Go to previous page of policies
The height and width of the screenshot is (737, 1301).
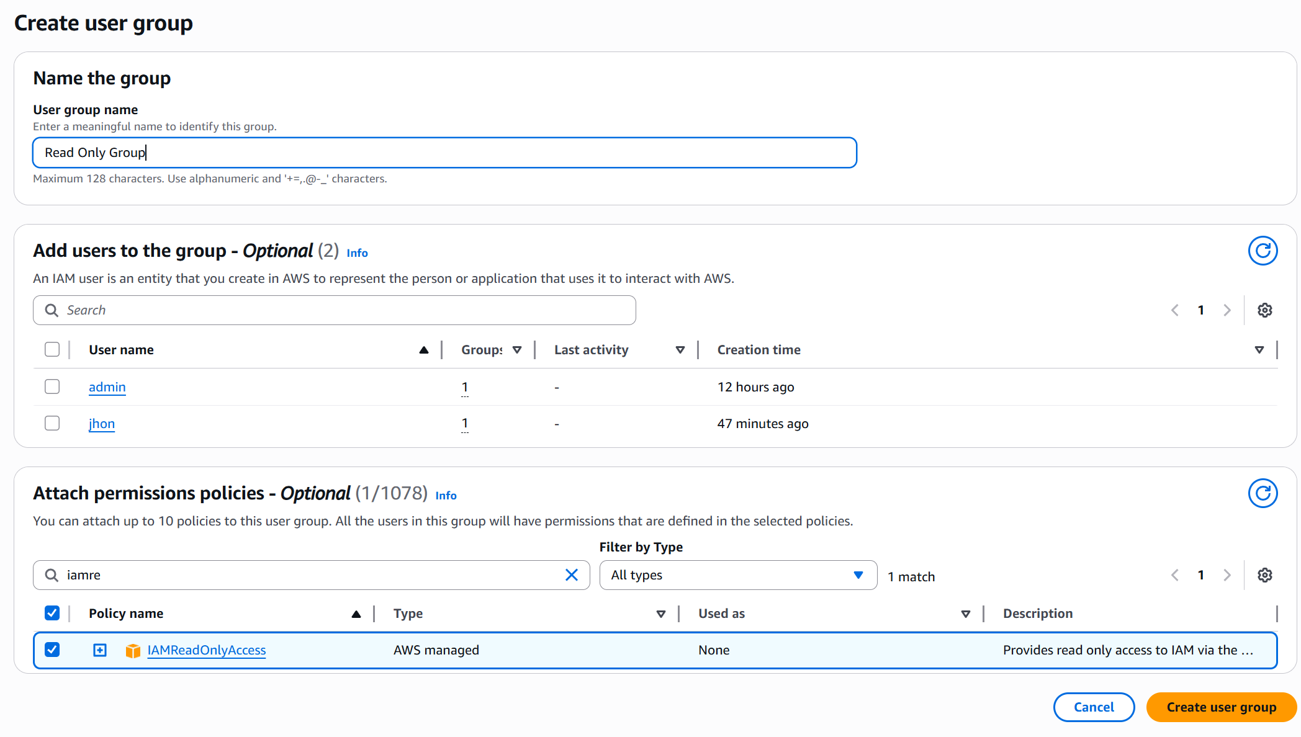pos(1175,575)
